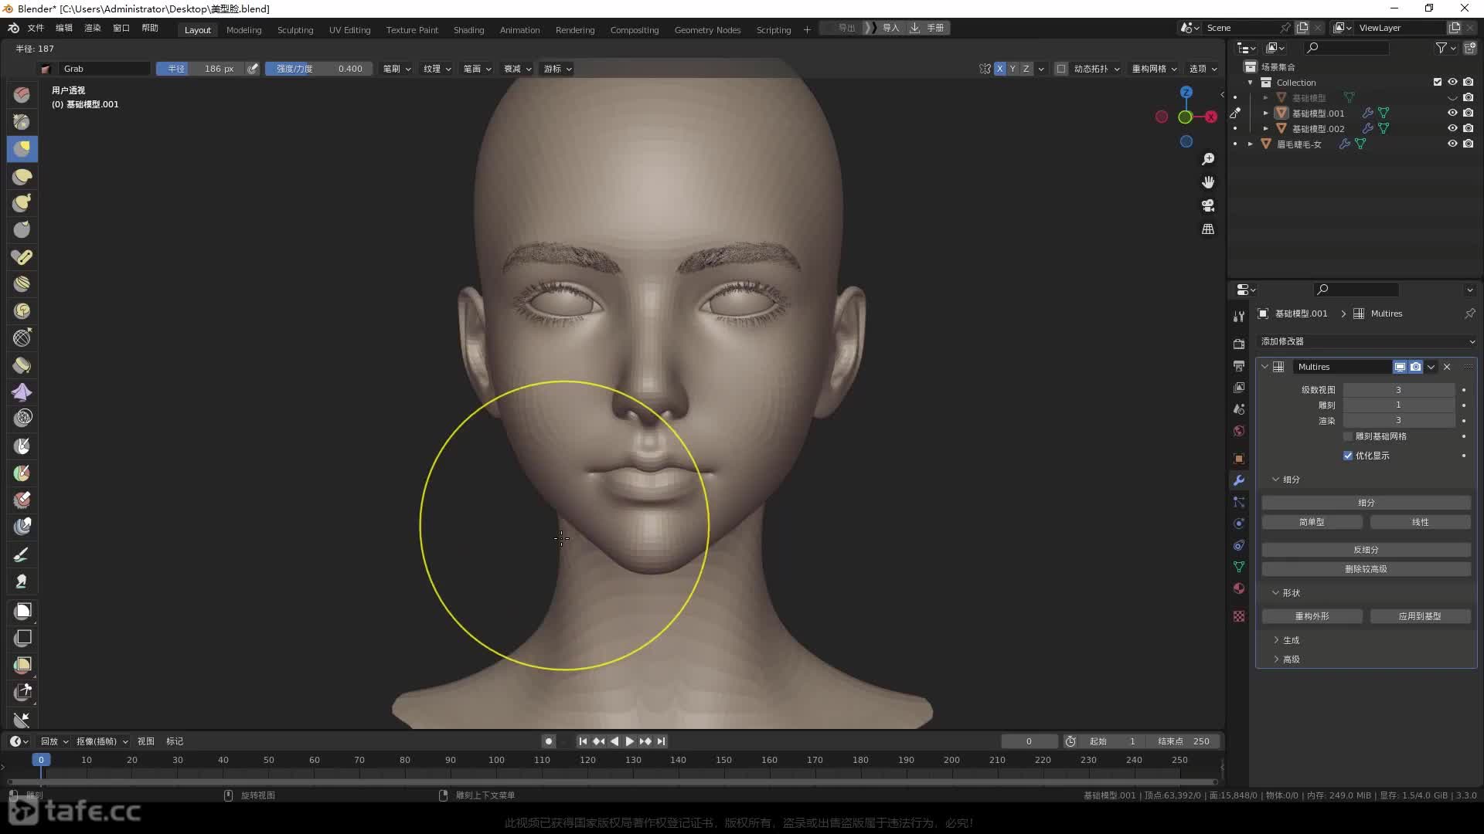The image size is (1484, 834).
Task: Disable render for 眉毛睫毛-女 camera icon
Action: tap(1468, 144)
